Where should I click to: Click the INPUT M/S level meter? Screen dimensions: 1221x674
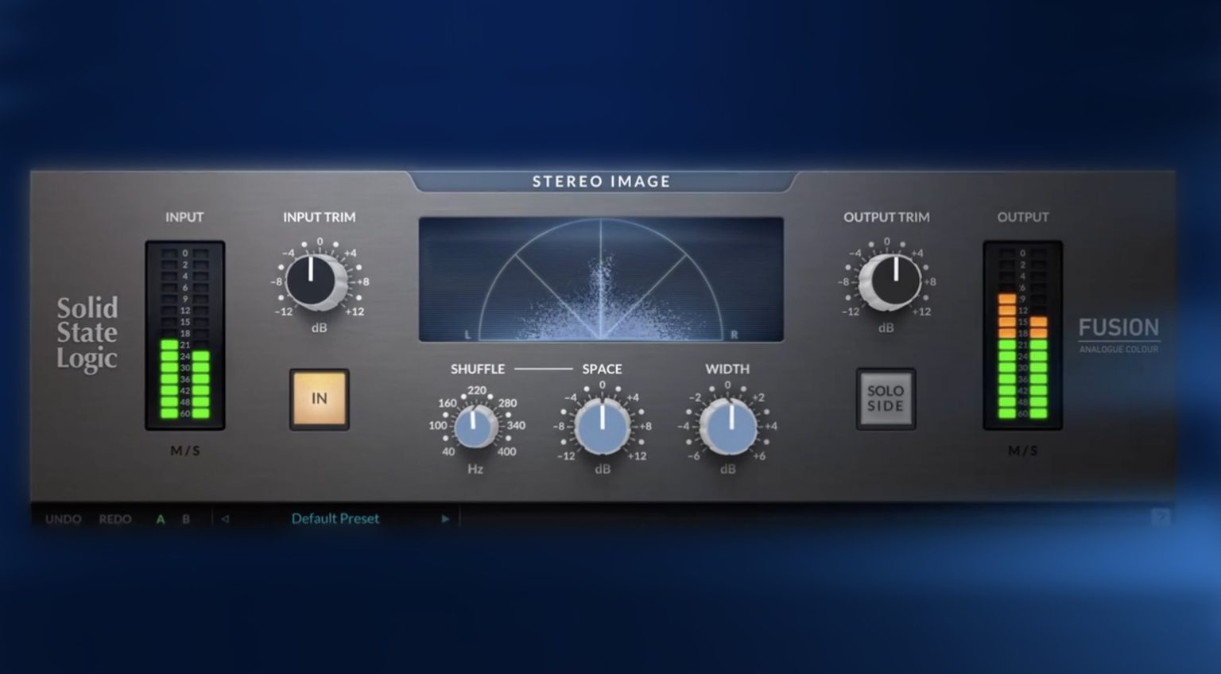click(185, 335)
